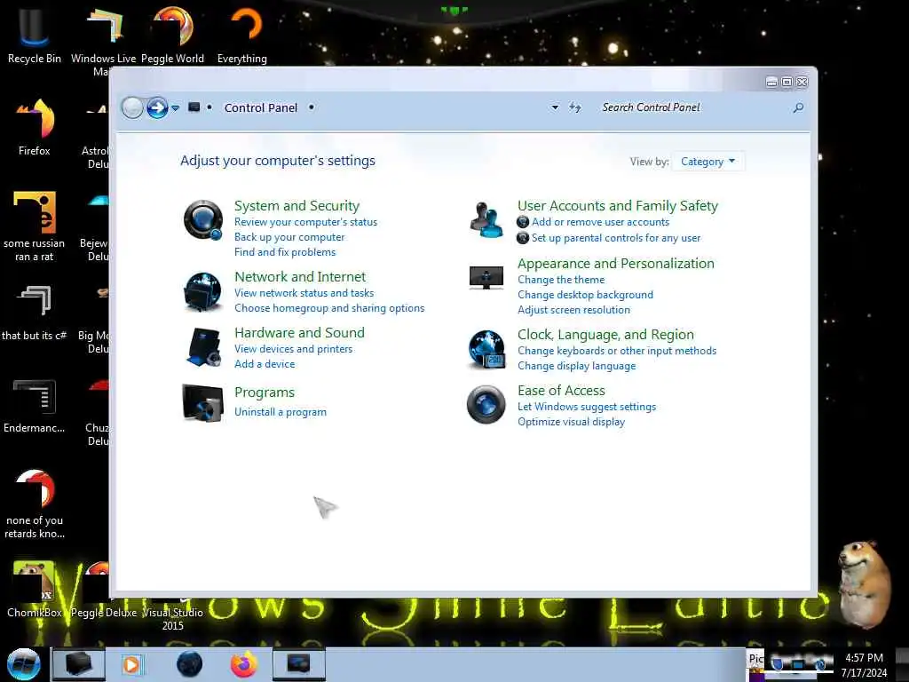Click Set up parental controls for any user
Viewport: 909px width, 682px height.
coord(616,238)
